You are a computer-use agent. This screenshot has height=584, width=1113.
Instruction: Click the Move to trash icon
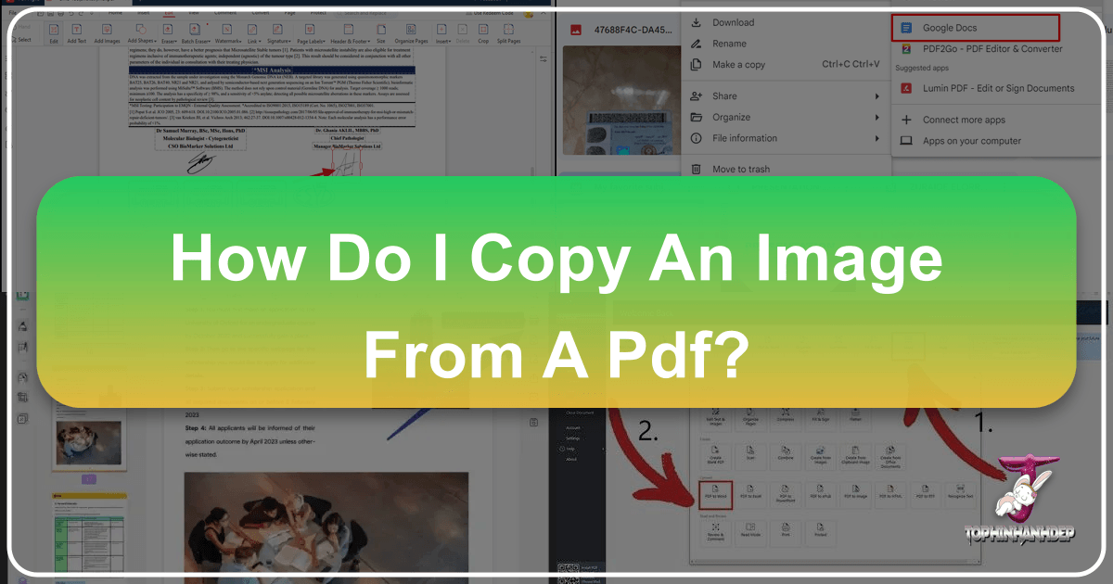pos(696,170)
